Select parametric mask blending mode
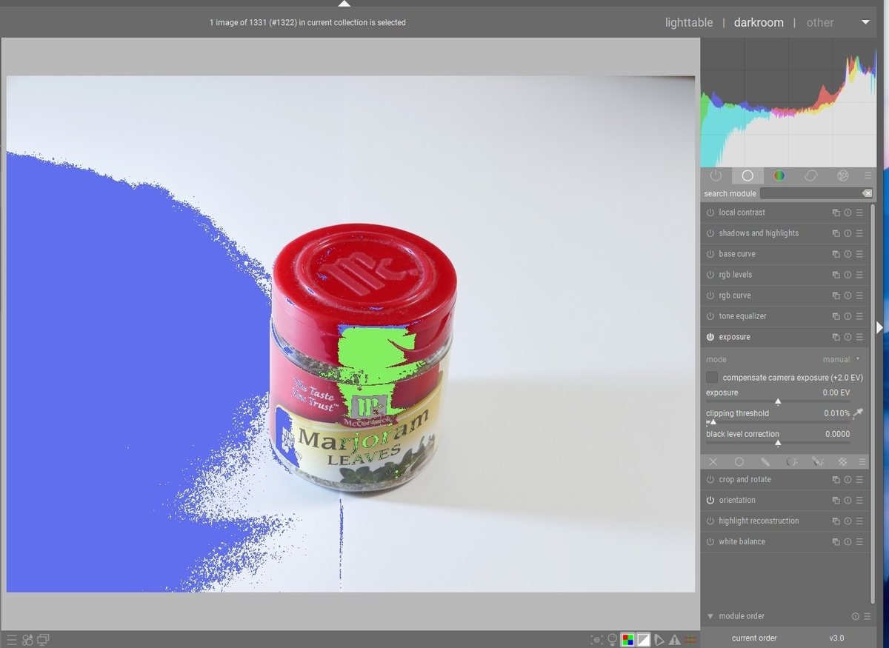Image resolution: width=889 pixels, height=648 pixels. tap(792, 461)
